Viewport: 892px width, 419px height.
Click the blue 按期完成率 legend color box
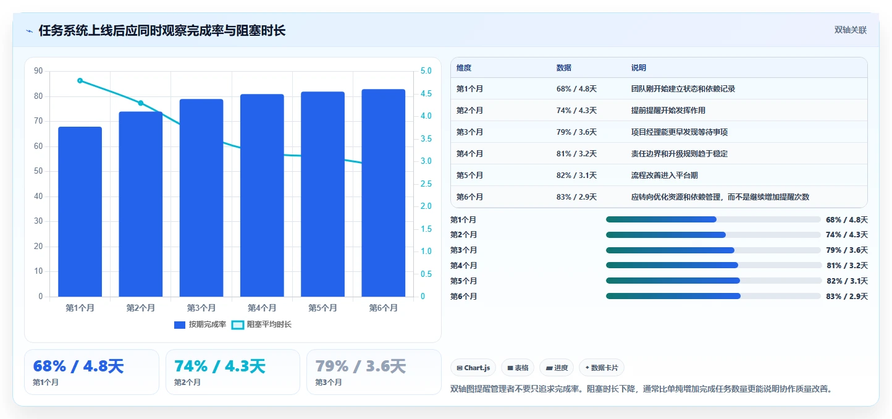[x=180, y=324]
